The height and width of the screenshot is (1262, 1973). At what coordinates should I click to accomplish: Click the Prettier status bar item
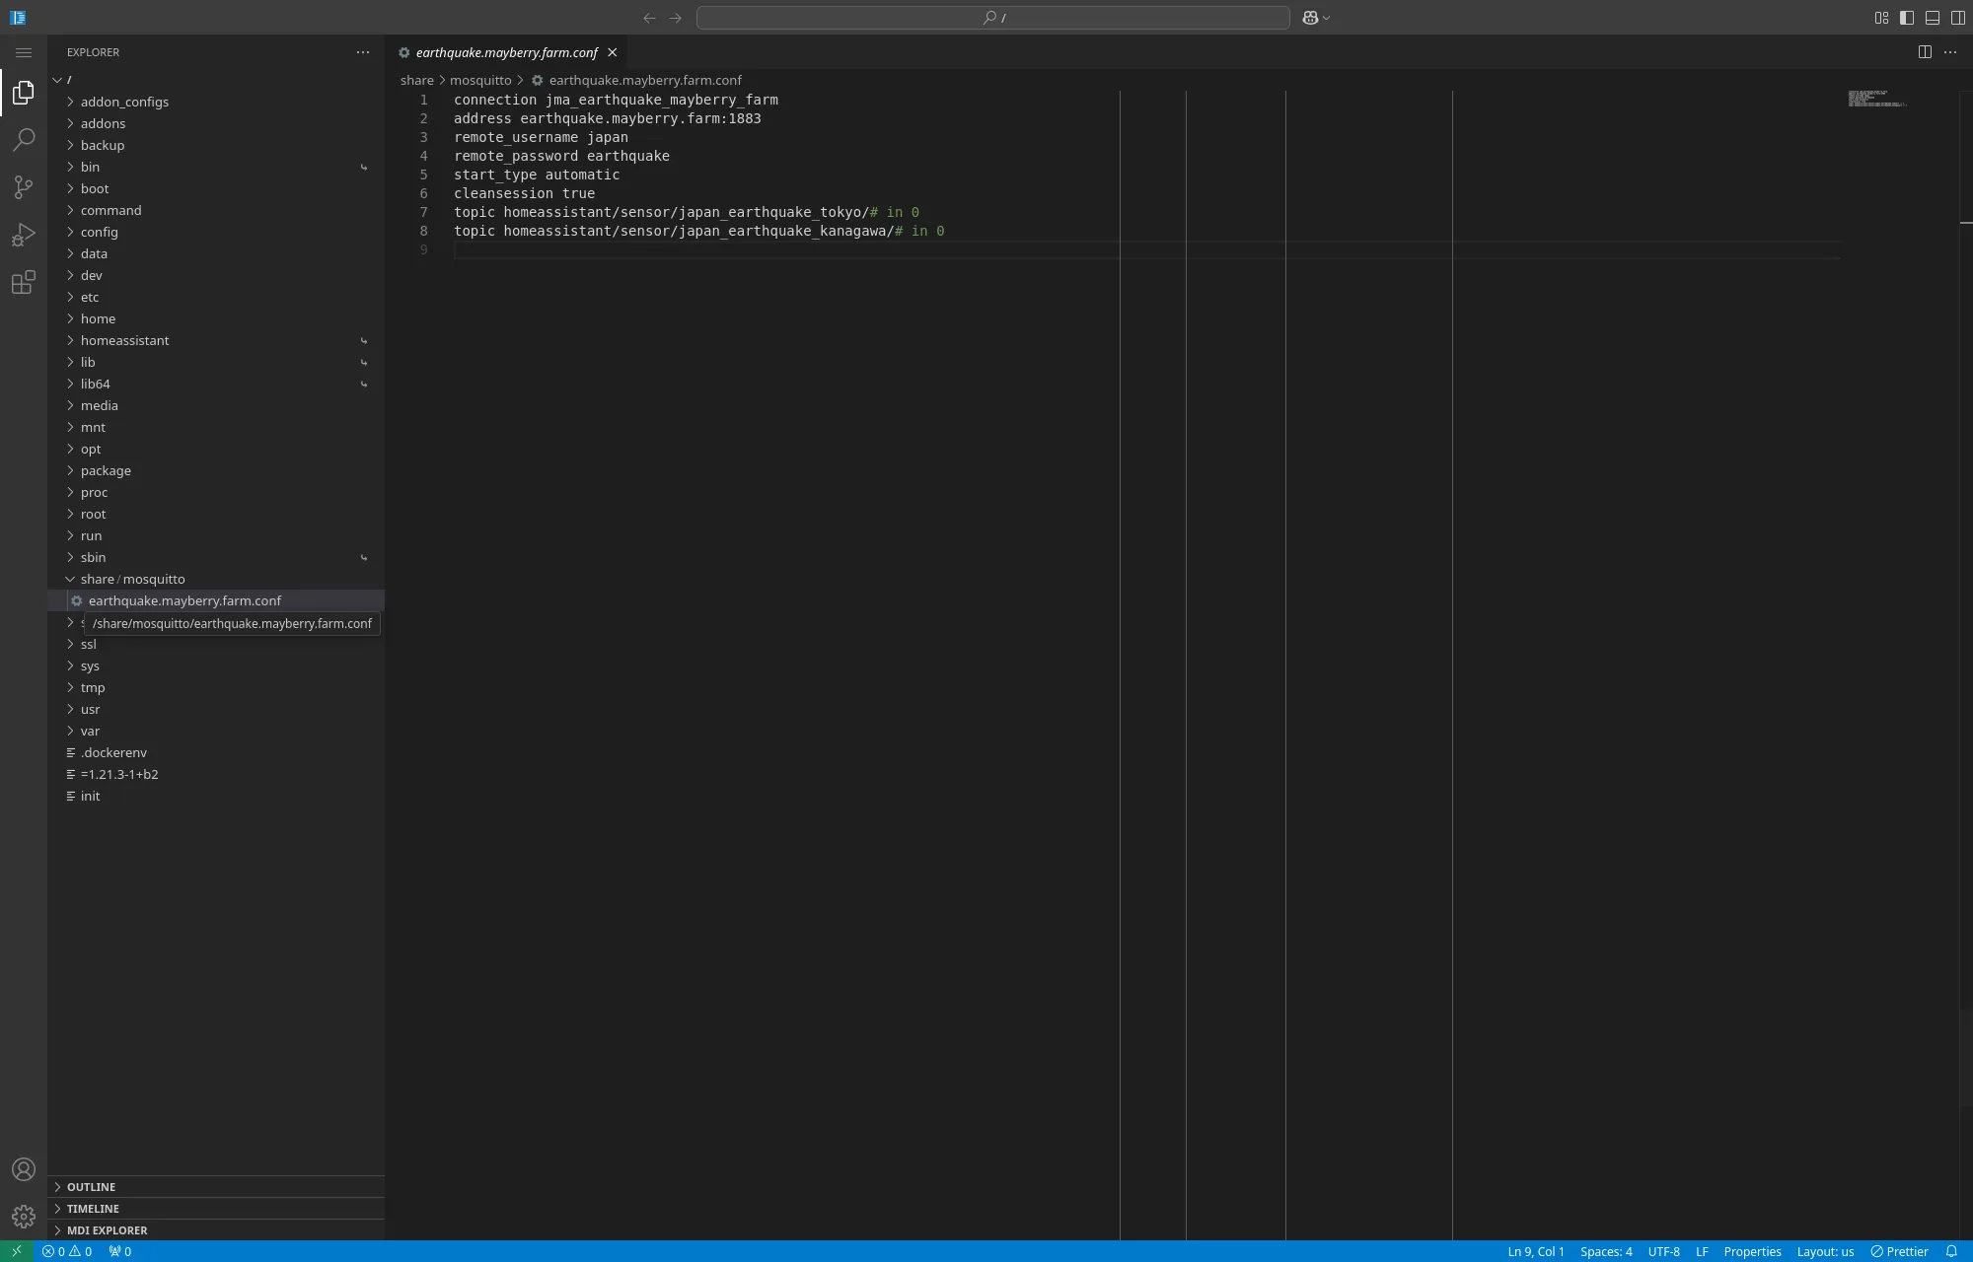point(1900,1250)
